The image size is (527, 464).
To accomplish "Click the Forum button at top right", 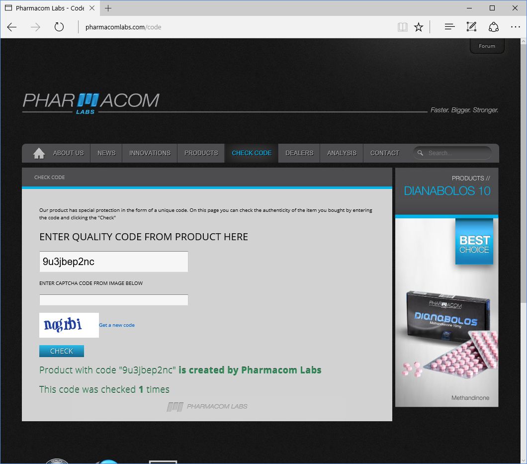I will tap(487, 46).
